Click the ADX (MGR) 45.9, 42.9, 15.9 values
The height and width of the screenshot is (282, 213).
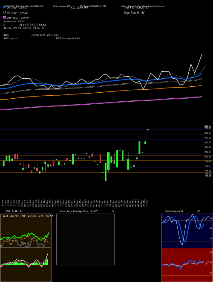click(45, 35)
